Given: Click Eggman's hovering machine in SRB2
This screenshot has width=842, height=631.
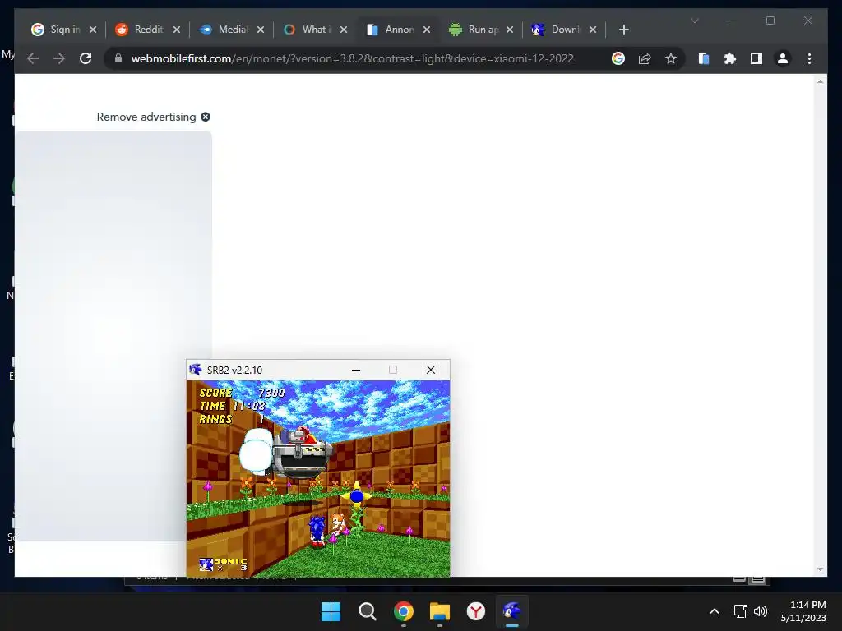Looking at the screenshot, I should (299, 453).
